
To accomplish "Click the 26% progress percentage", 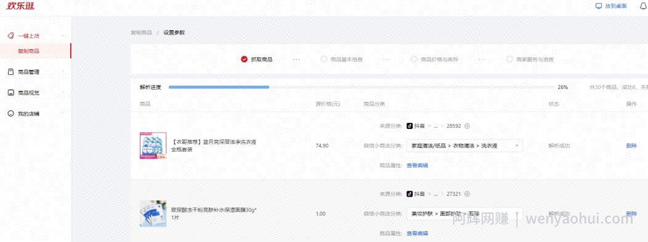I will point(562,87).
